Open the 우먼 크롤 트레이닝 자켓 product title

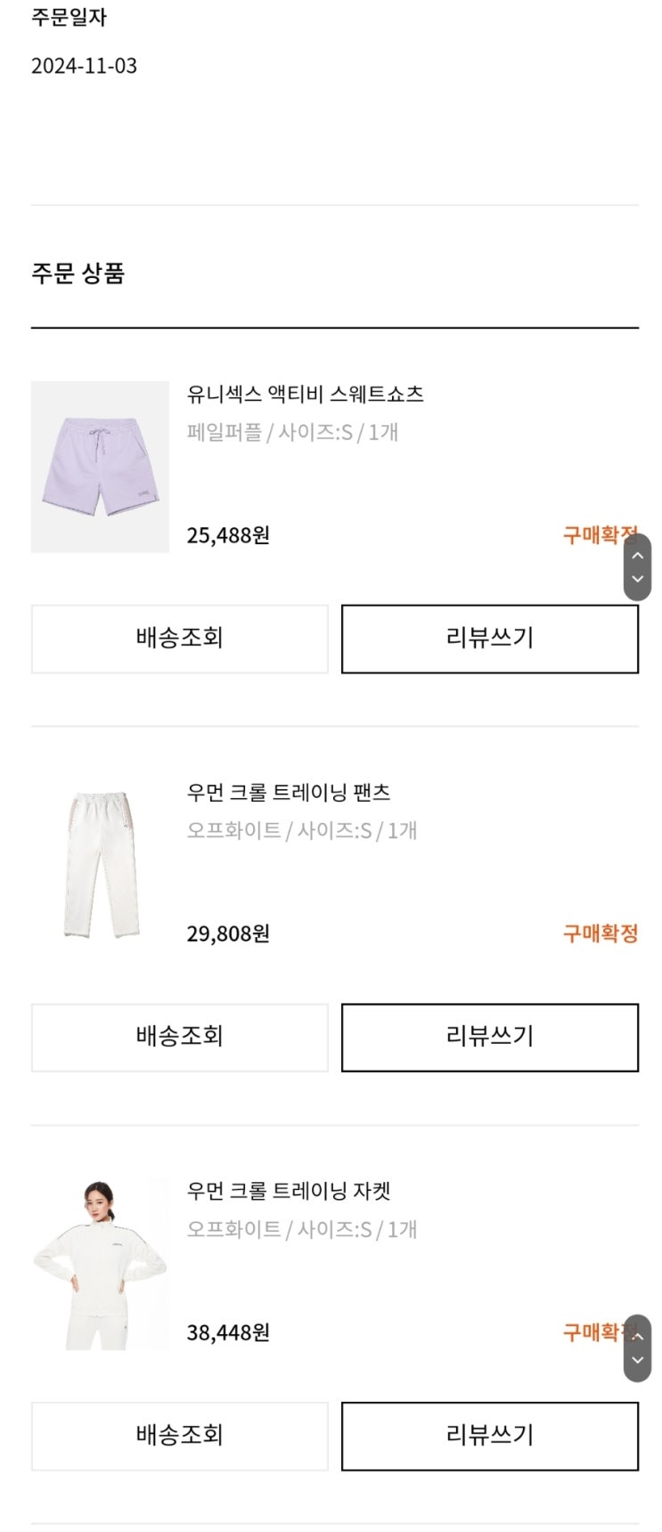coord(289,1191)
